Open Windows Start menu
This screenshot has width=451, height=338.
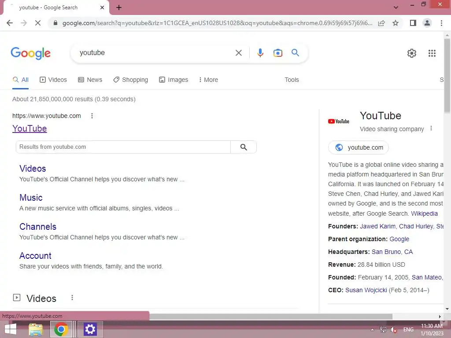click(x=11, y=329)
